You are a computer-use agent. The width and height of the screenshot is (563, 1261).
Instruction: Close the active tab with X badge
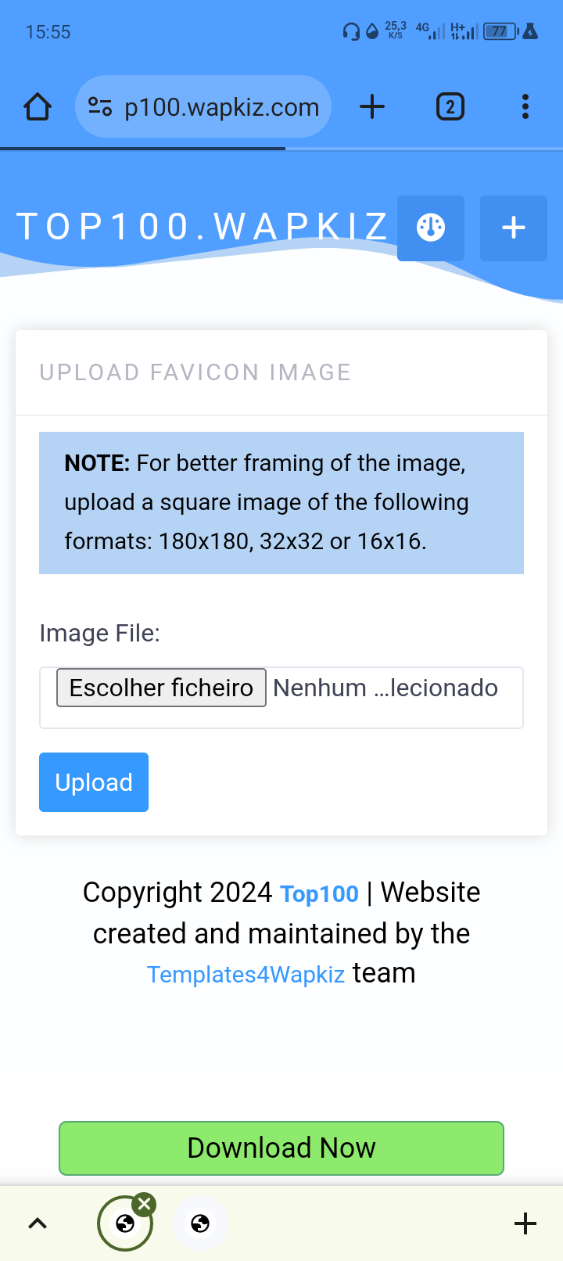(144, 1205)
